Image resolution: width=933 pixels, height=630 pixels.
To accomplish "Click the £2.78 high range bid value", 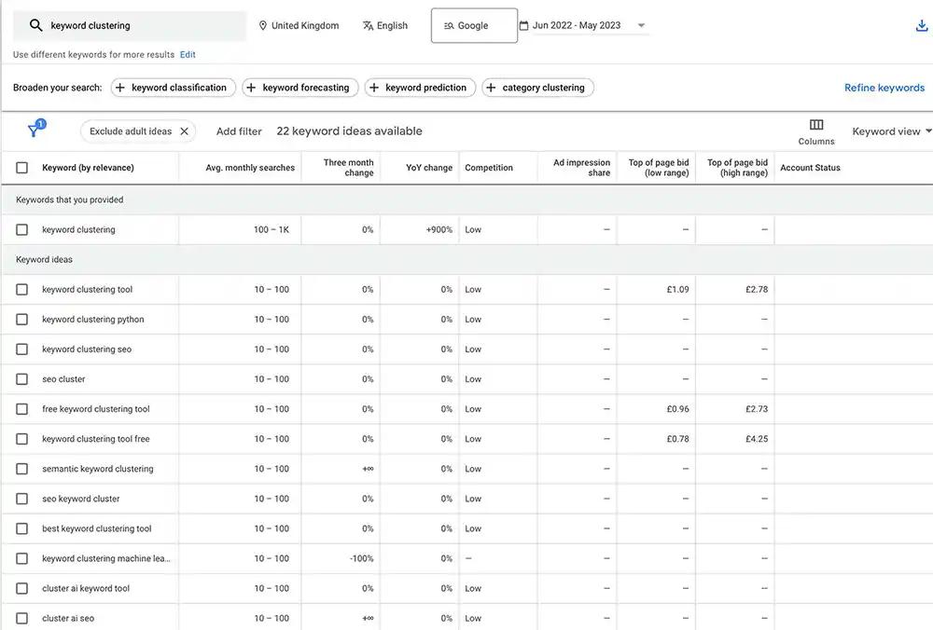I will (757, 290).
